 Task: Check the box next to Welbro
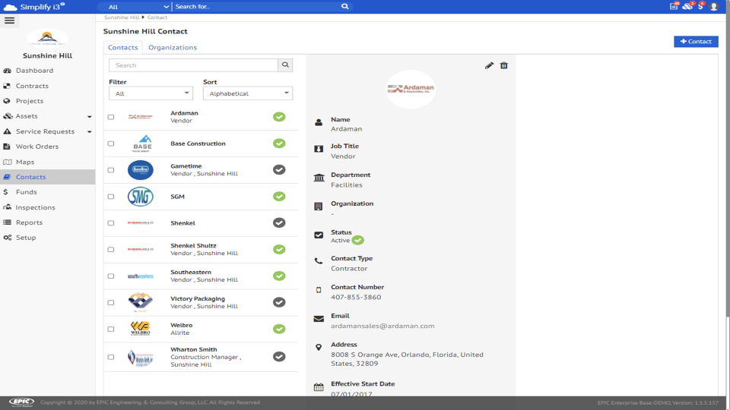(x=111, y=330)
